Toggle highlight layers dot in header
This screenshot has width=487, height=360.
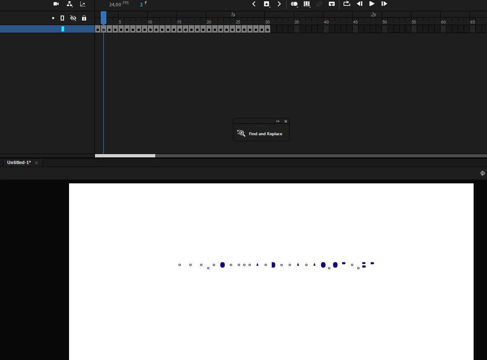click(53, 18)
